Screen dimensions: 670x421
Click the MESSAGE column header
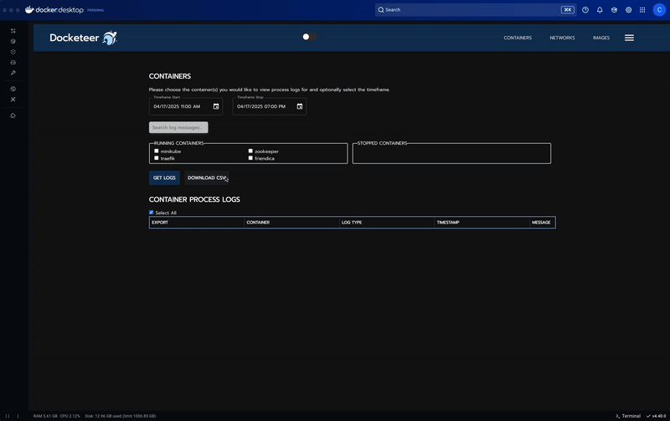pos(541,223)
